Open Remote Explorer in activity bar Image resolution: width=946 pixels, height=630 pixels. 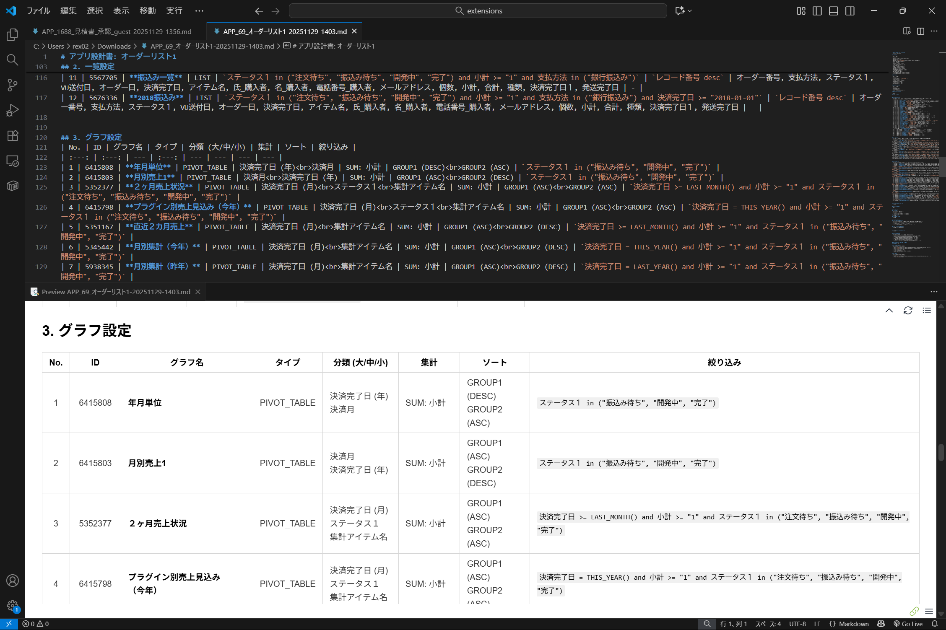13,161
